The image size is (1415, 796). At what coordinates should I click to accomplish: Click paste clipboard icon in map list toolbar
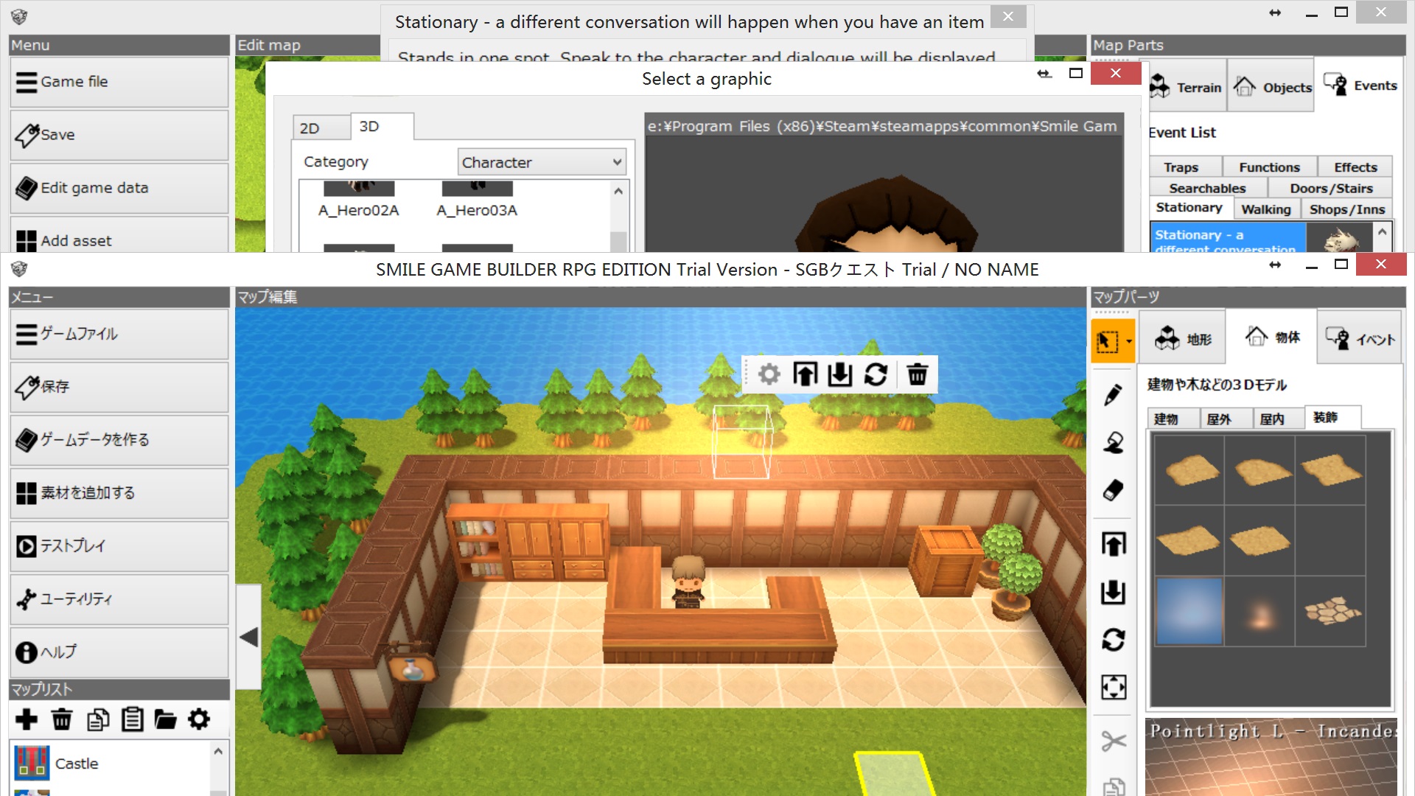coord(133,719)
